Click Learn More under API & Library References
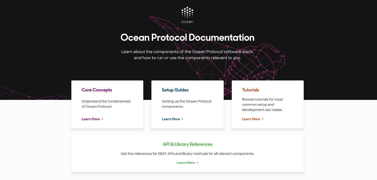Image resolution: width=377 pixels, height=180 pixels. click(186, 163)
